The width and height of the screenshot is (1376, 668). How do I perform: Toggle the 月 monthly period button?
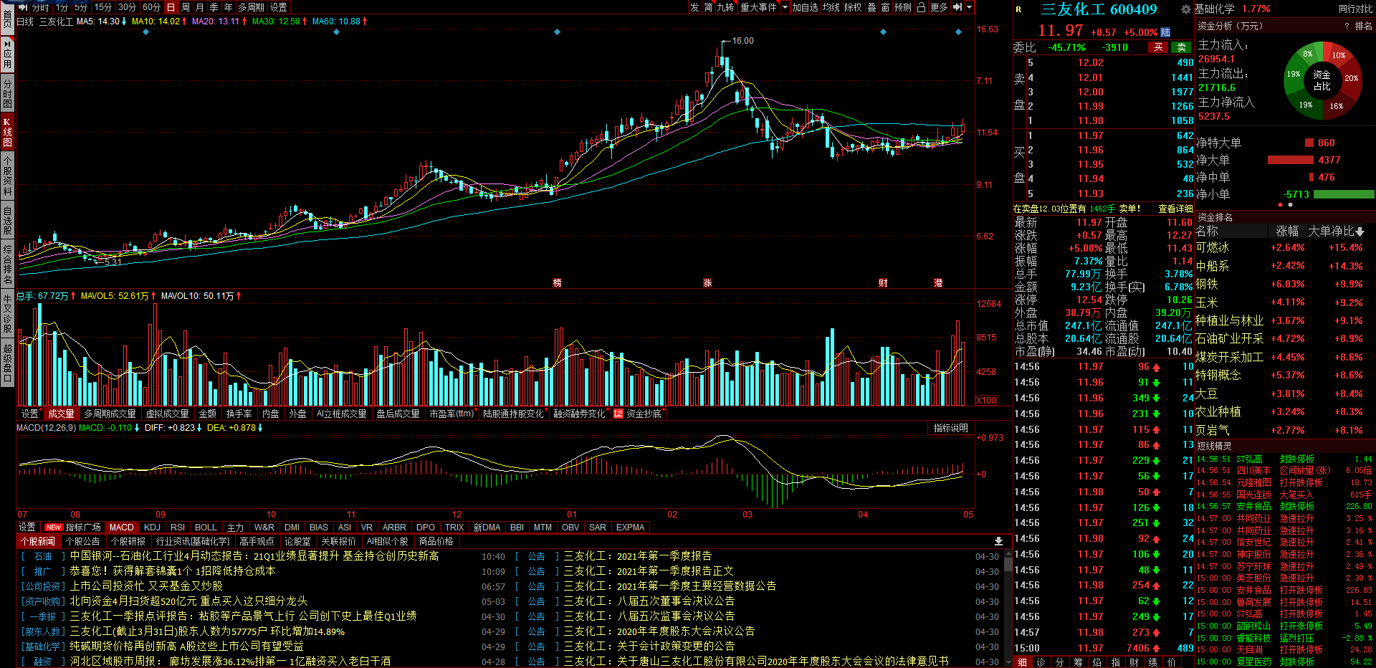200,7
